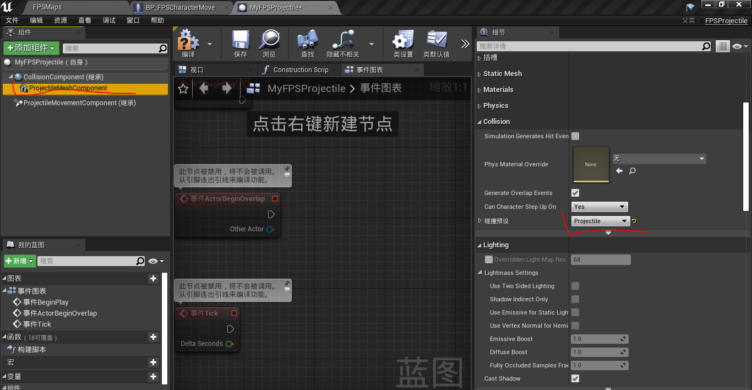Use selected asset arrow for Phys Material Override
The image size is (752, 390).
pyautogui.click(x=619, y=171)
